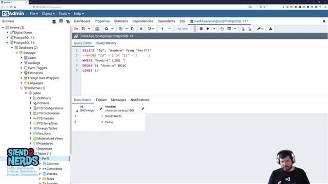
Task: Open the Tools menu
Action: (64, 14)
